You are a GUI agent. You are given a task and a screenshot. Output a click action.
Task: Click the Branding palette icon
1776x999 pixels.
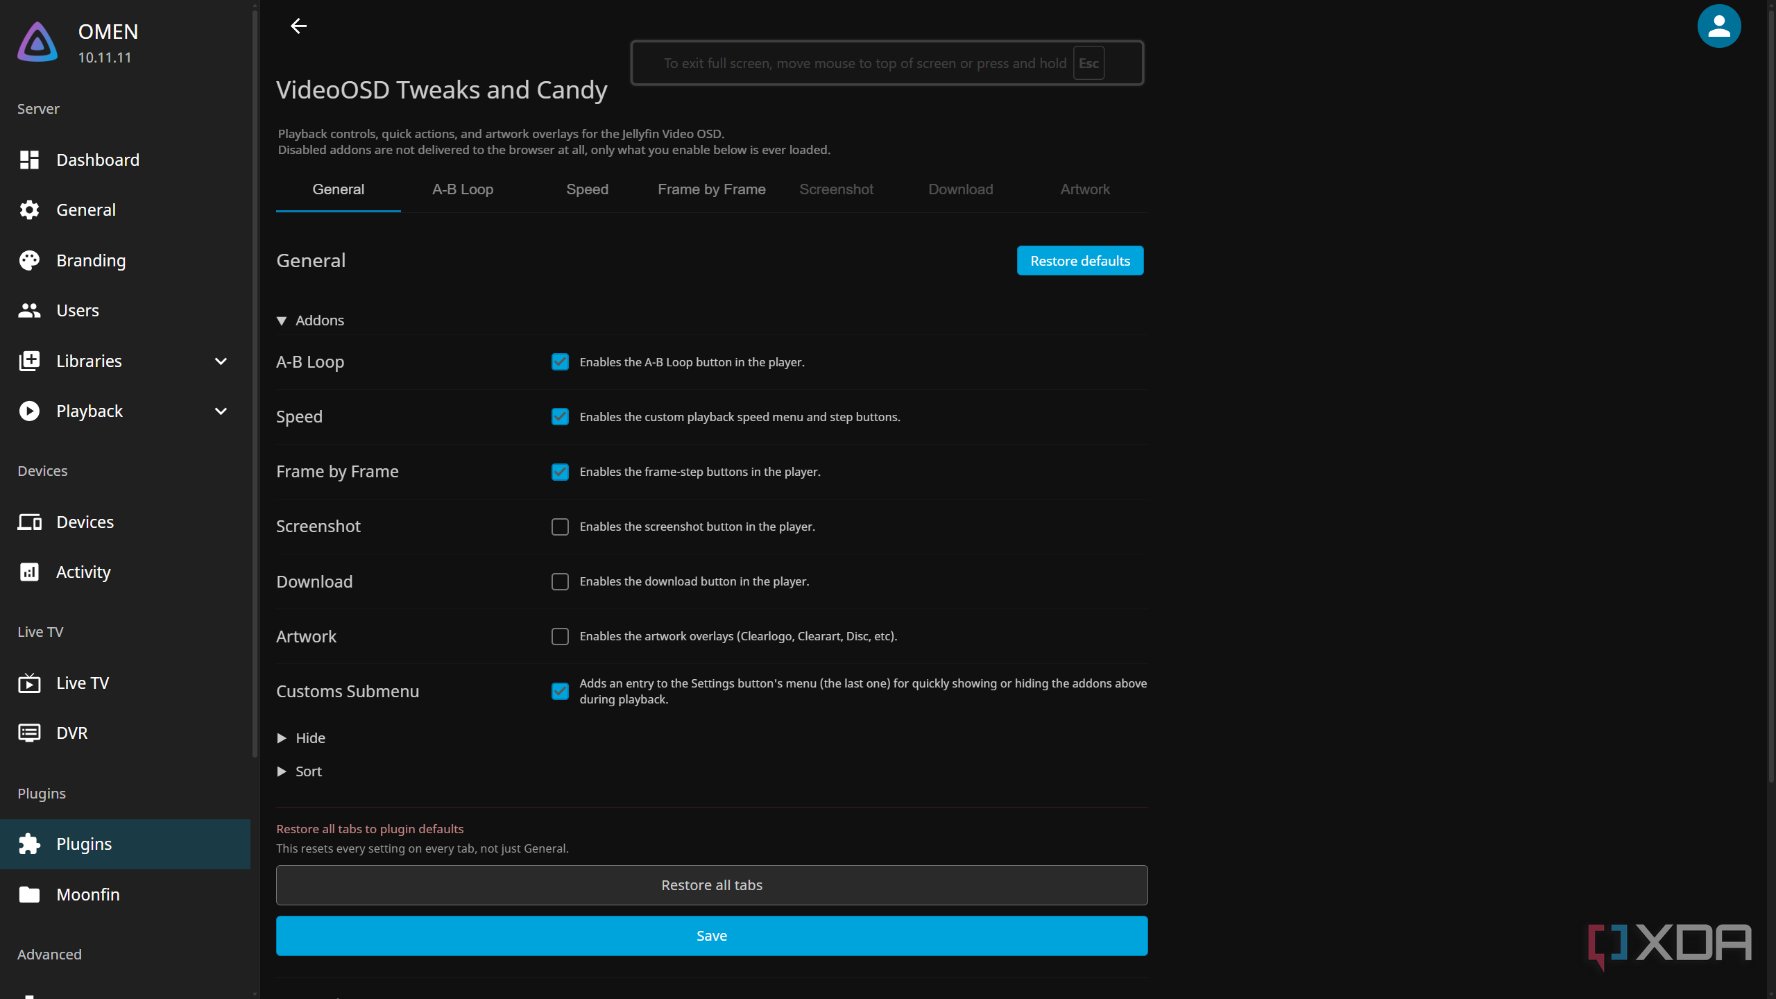click(x=29, y=260)
